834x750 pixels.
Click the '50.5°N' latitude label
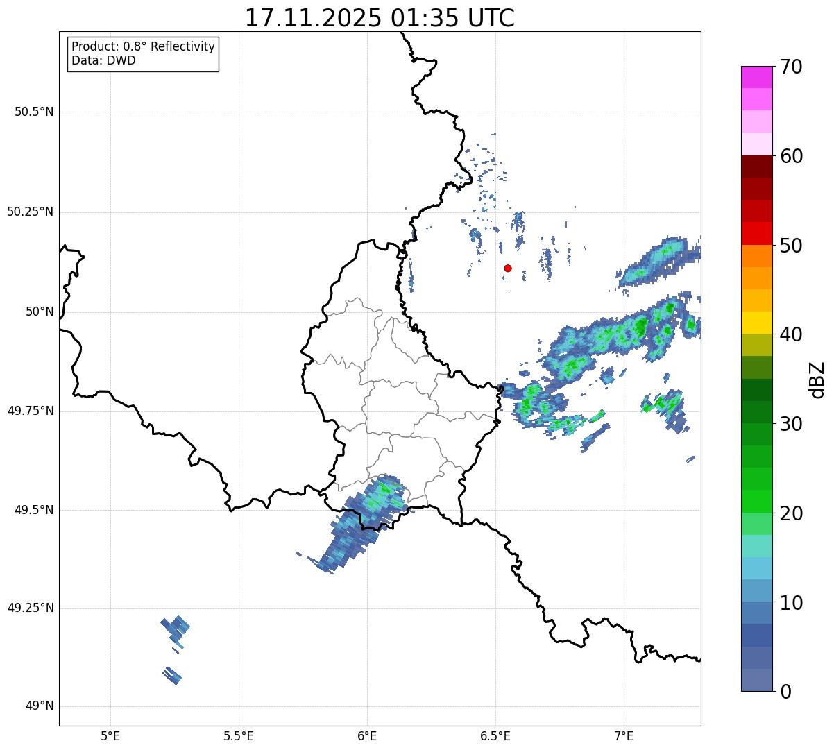click(x=34, y=112)
